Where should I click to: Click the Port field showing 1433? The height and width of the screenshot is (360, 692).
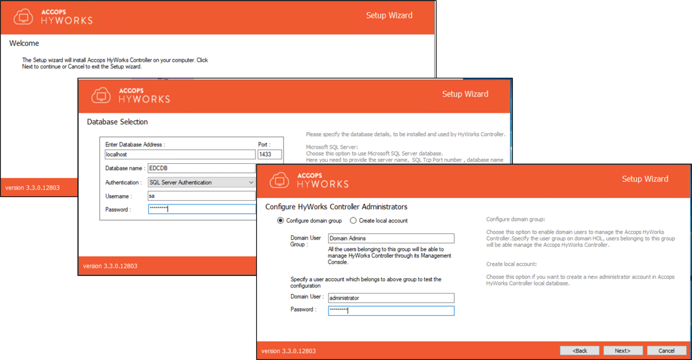coord(270,154)
